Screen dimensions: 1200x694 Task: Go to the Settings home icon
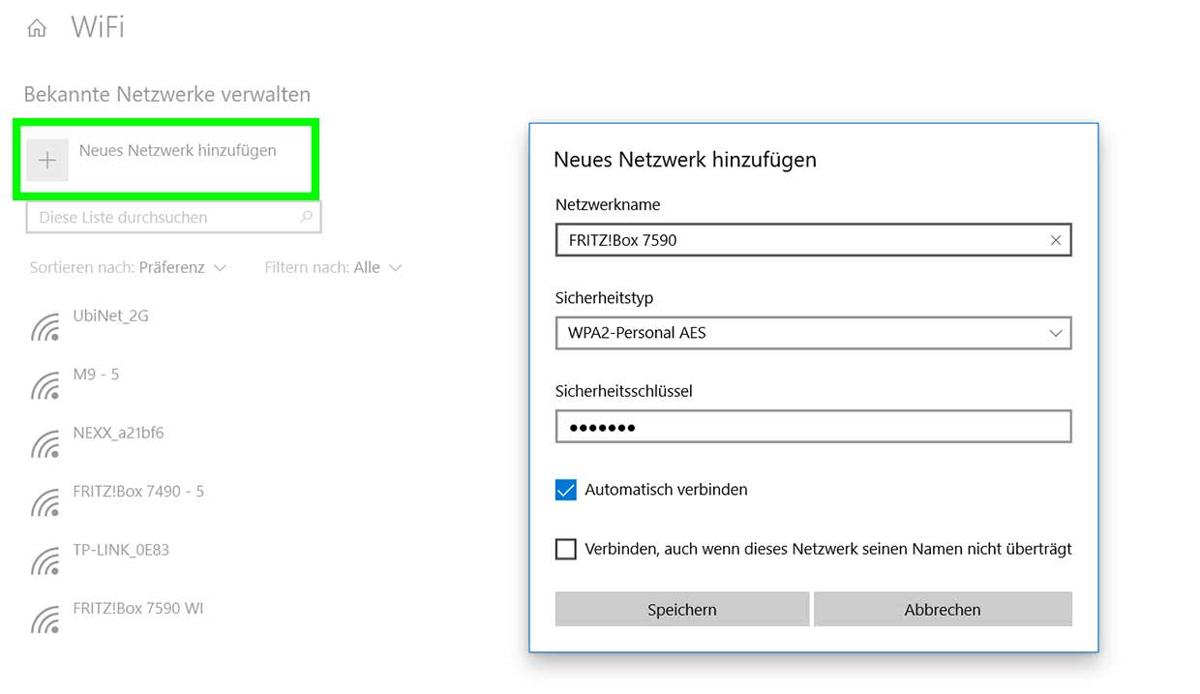point(37,29)
